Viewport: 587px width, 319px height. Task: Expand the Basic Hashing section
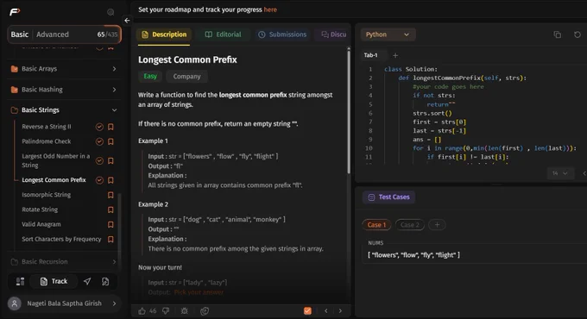[x=64, y=90]
